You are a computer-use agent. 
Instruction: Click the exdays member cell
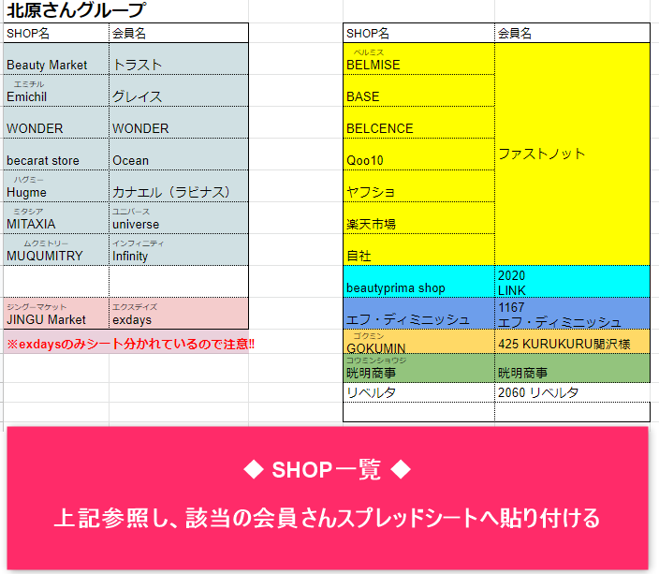click(x=179, y=314)
